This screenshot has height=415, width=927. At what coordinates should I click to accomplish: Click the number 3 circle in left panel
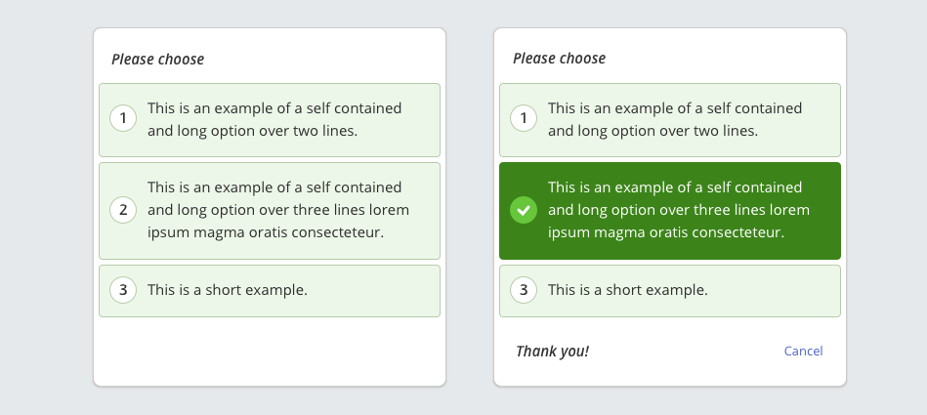pos(123,290)
